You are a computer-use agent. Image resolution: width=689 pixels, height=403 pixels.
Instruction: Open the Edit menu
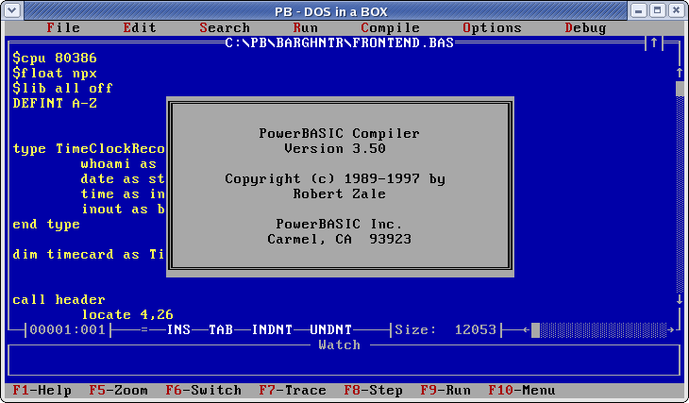140,27
